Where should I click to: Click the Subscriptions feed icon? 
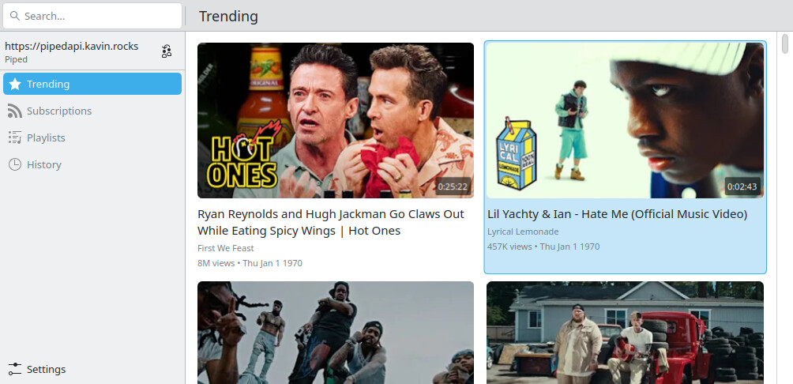pyautogui.click(x=15, y=111)
